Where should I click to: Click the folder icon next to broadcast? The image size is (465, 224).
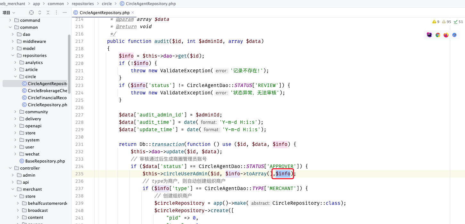click(x=24, y=210)
